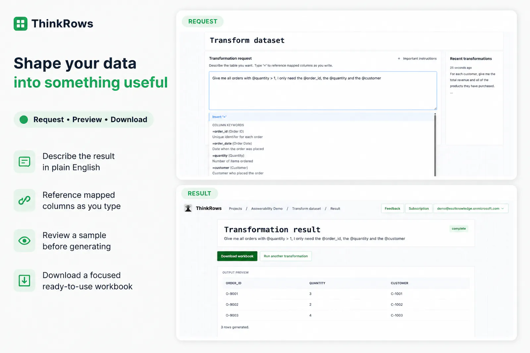Select the Result breadcrumb item
The width and height of the screenshot is (530, 353).
(x=335, y=209)
